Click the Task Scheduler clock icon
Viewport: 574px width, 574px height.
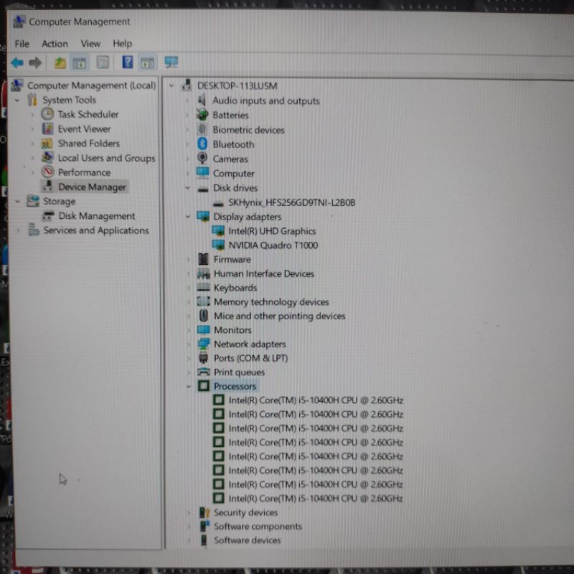pyautogui.click(x=47, y=114)
